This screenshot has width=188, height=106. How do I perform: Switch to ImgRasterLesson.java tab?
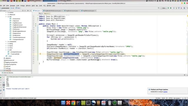point(72,11)
